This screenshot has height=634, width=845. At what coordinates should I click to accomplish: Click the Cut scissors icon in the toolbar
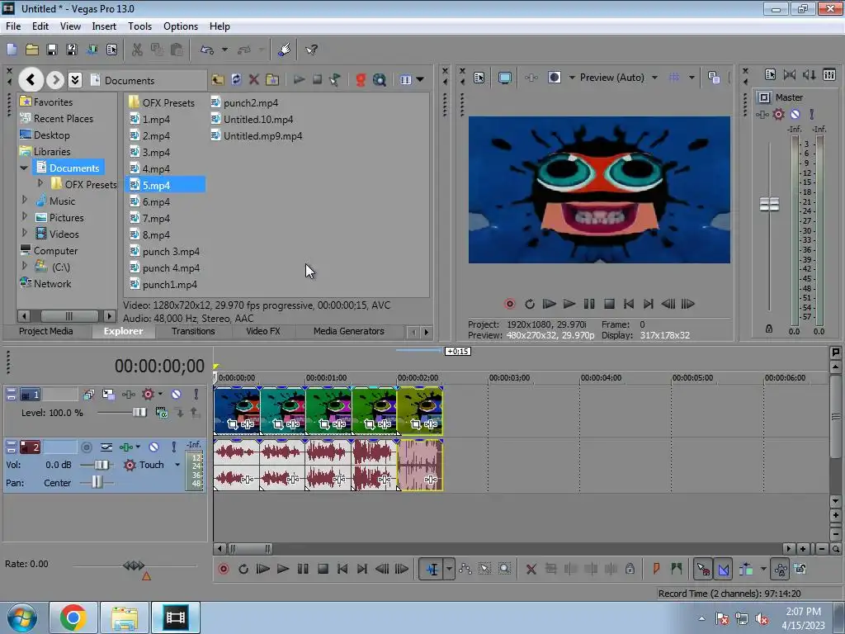pos(137,50)
